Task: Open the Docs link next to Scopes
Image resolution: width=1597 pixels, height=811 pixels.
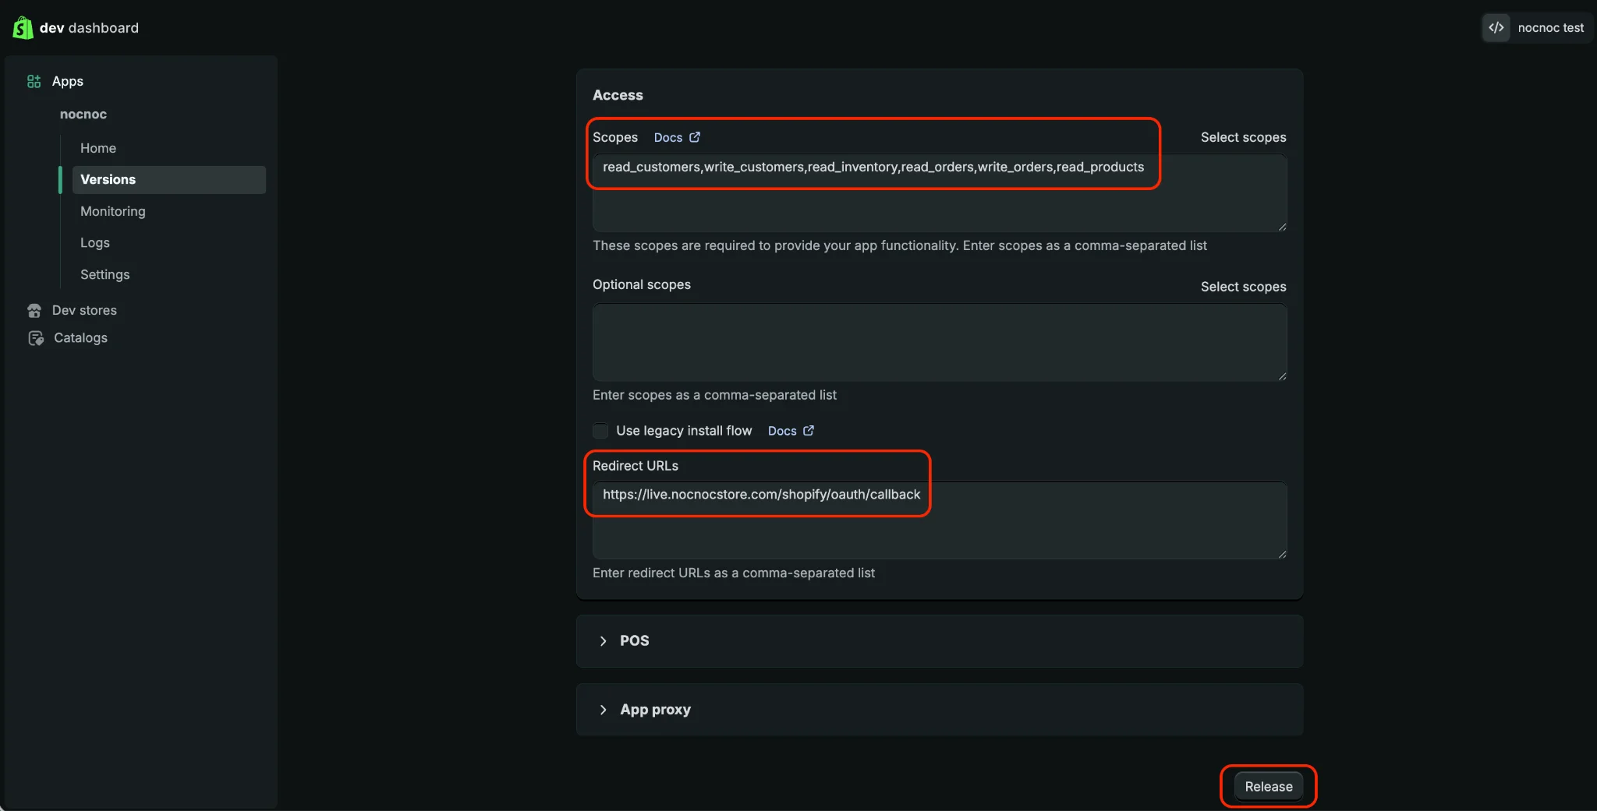Action: point(668,137)
